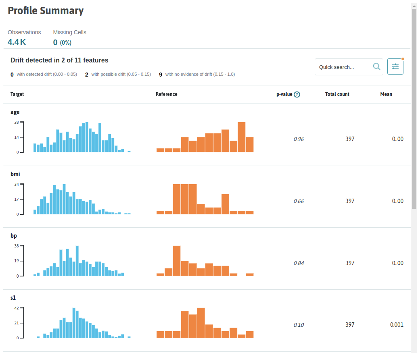Click the bp target blue histogram
The height and width of the screenshot is (353, 420).
79,261
